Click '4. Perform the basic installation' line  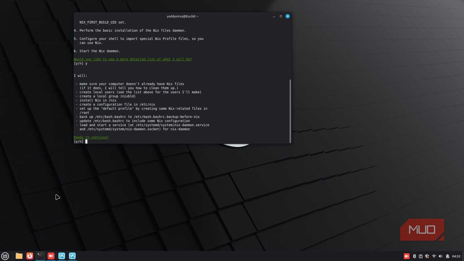coord(130,31)
